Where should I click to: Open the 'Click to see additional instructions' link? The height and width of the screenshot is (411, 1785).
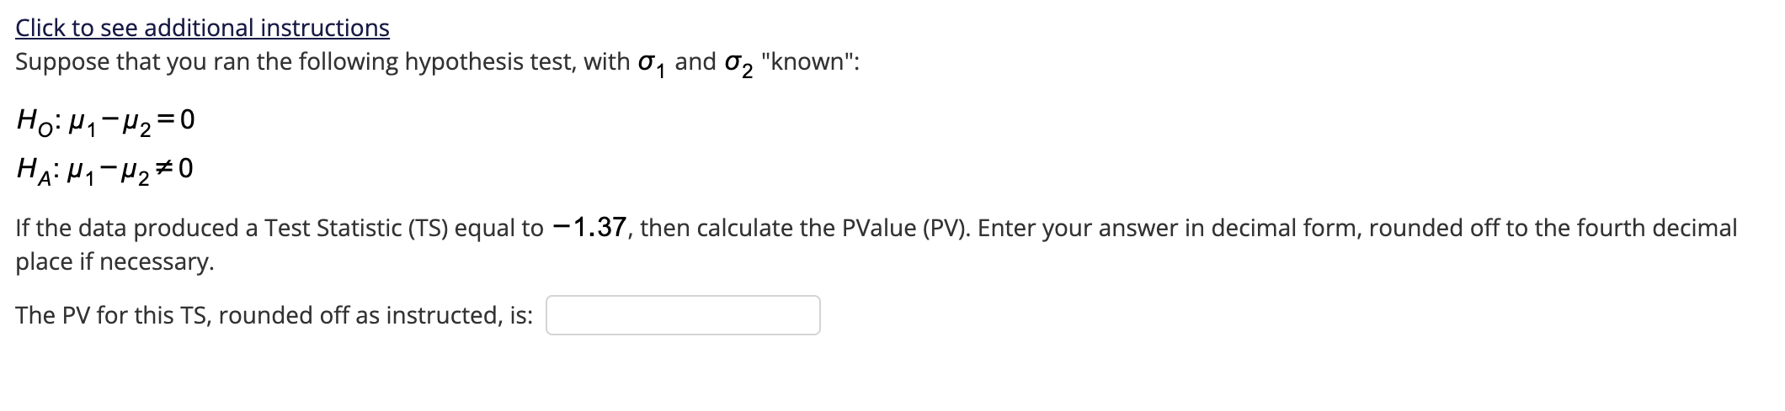point(202,28)
